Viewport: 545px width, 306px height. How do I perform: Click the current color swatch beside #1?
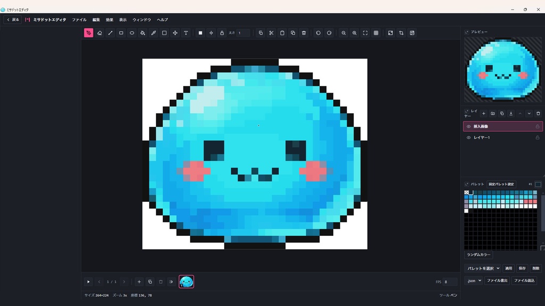(538, 184)
